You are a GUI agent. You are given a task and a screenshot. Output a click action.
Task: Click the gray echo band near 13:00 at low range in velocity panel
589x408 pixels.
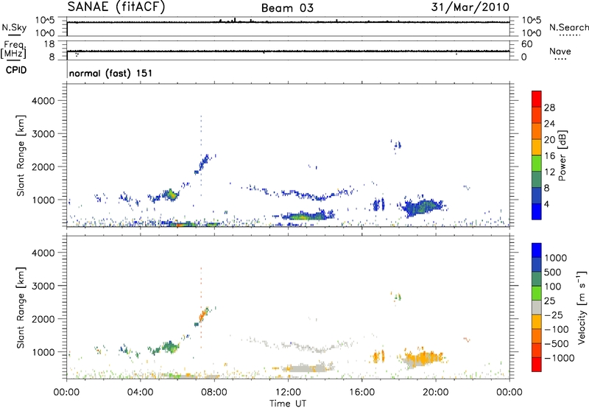point(307,367)
